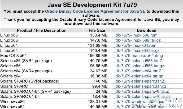This screenshot has height=109, width=183.
Task: Download jdk-7u79-macosx-x64.dmg
Action: (139, 56)
